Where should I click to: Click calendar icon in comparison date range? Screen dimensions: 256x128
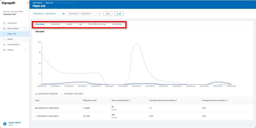point(99,14)
